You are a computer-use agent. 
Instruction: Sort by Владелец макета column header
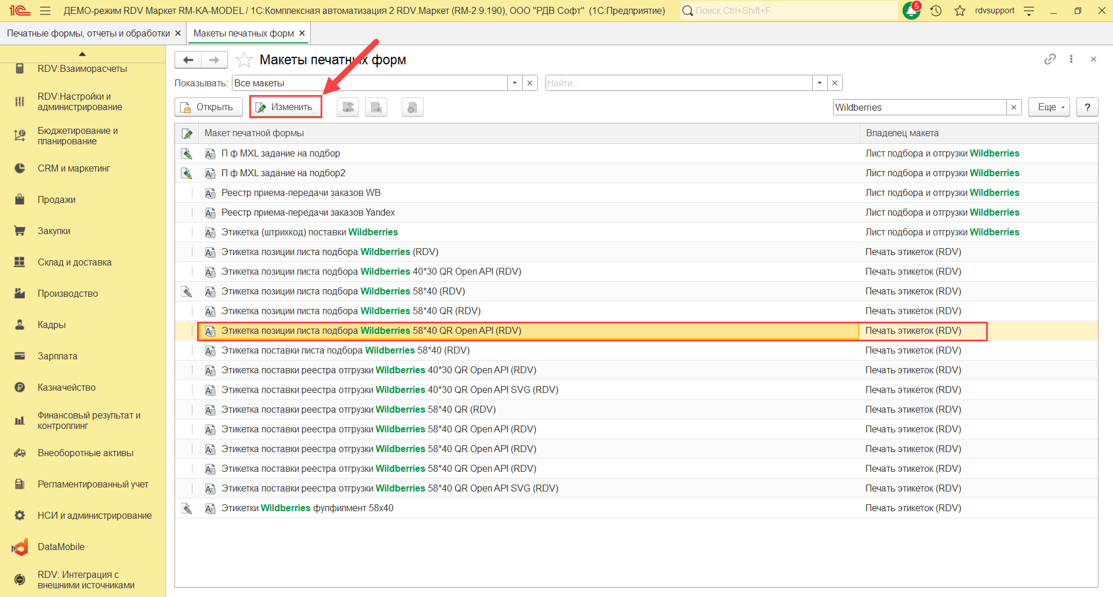[x=902, y=133]
